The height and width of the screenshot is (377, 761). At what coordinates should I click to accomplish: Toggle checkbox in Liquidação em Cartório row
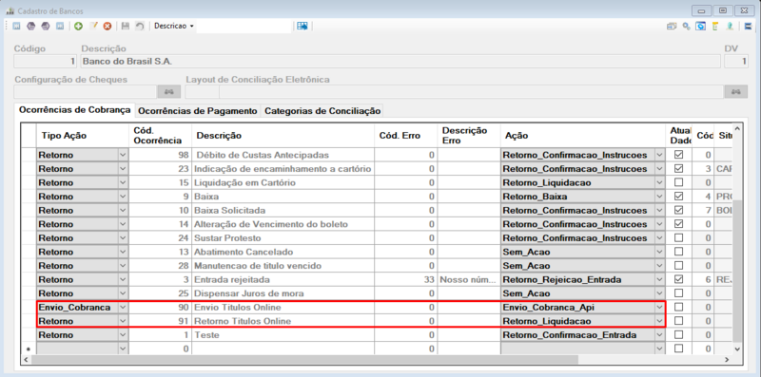[678, 182]
